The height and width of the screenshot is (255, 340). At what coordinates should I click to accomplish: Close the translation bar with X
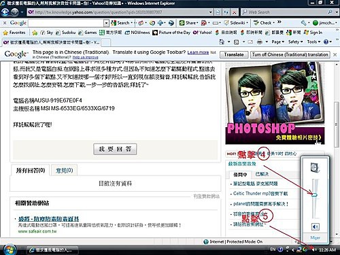point(335,54)
